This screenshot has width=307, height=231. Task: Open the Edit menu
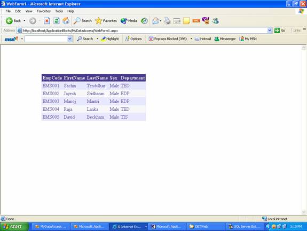[x=18, y=11]
